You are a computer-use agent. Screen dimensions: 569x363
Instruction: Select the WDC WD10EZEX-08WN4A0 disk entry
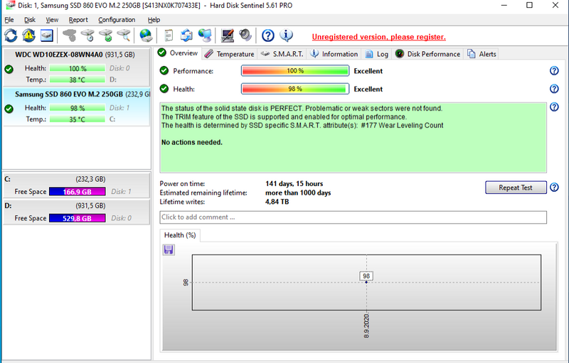(x=77, y=67)
